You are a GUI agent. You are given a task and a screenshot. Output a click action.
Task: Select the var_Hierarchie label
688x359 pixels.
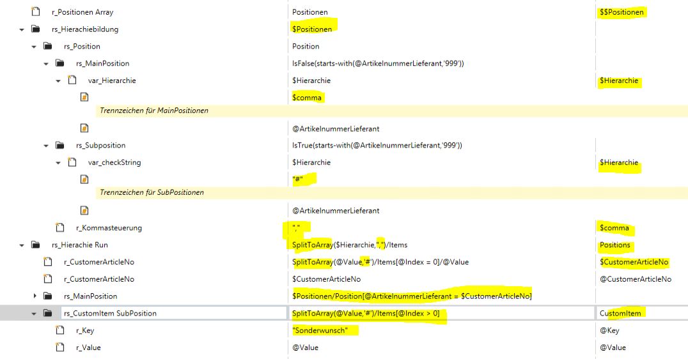tap(112, 80)
